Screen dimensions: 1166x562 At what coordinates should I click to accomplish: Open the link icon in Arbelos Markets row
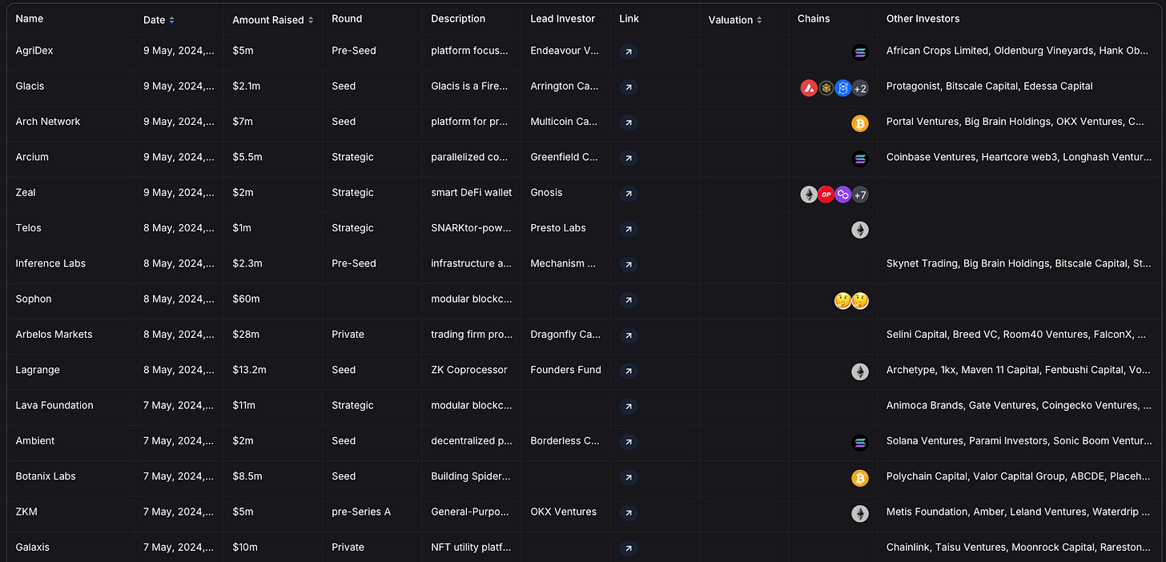(x=629, y=335)
